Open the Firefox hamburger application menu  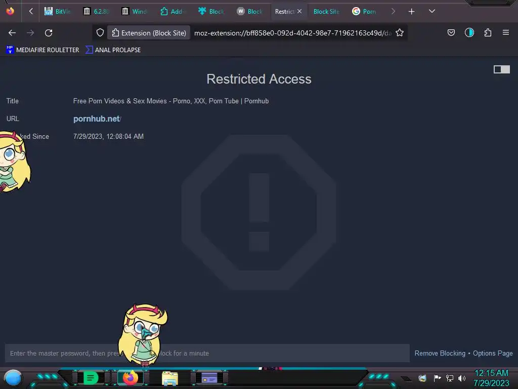point(506,32)
